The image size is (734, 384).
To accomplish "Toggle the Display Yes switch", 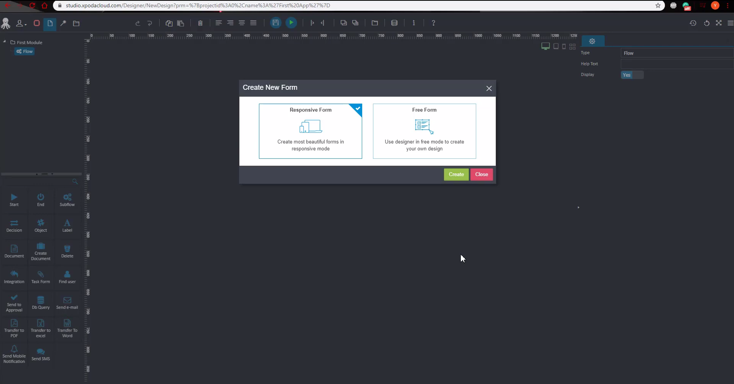I will click(x=632, y=75).
